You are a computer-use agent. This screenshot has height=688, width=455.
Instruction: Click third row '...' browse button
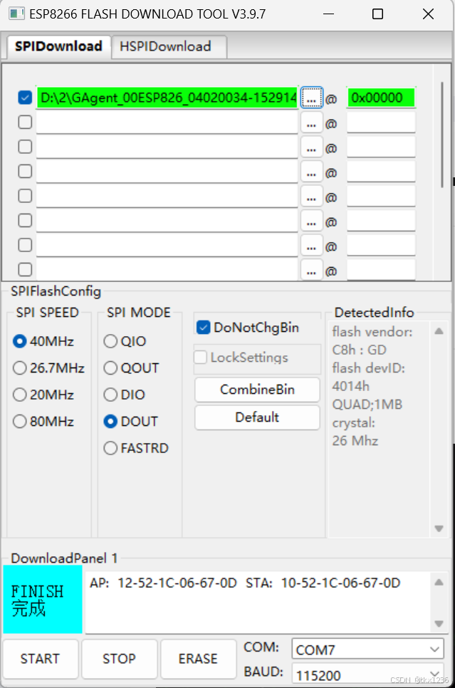pyautogui.click(x=312, y=147)
